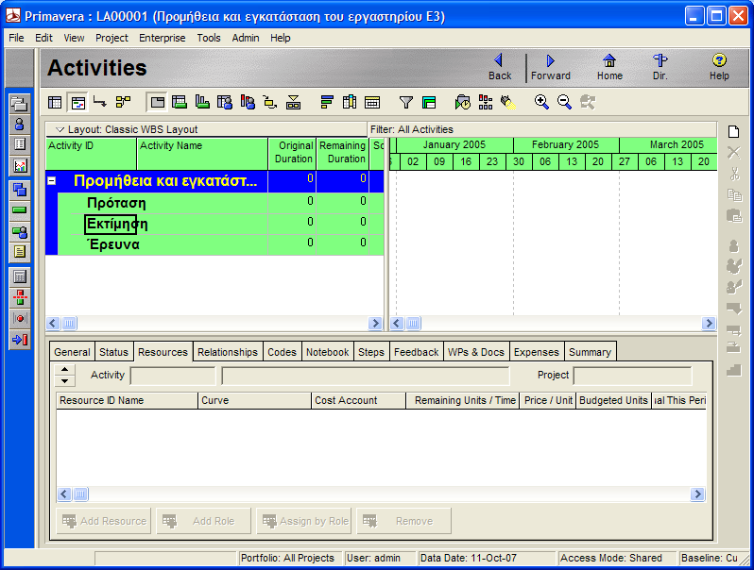Click the Activity ID input field
This screenshot has height=570, width=754.
(173, 376)
